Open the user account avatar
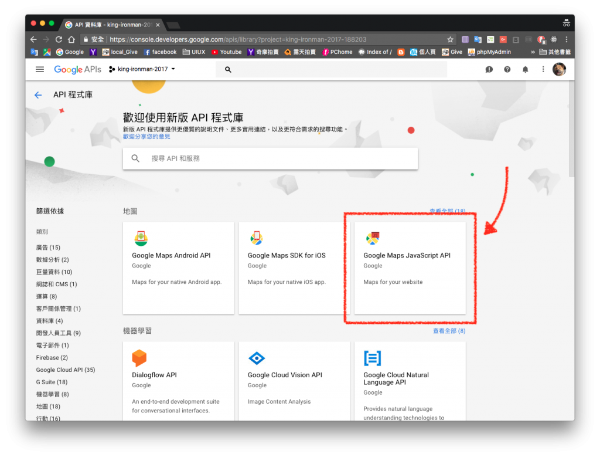 click(x=559, y=69)
